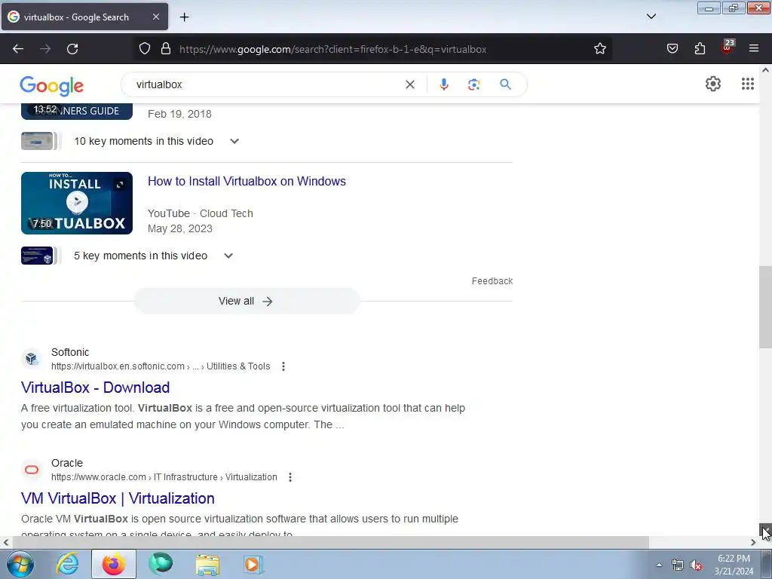Open the Windows Start menu
The width and height of the screenshot is (772, 579).
tap(20, 564)
